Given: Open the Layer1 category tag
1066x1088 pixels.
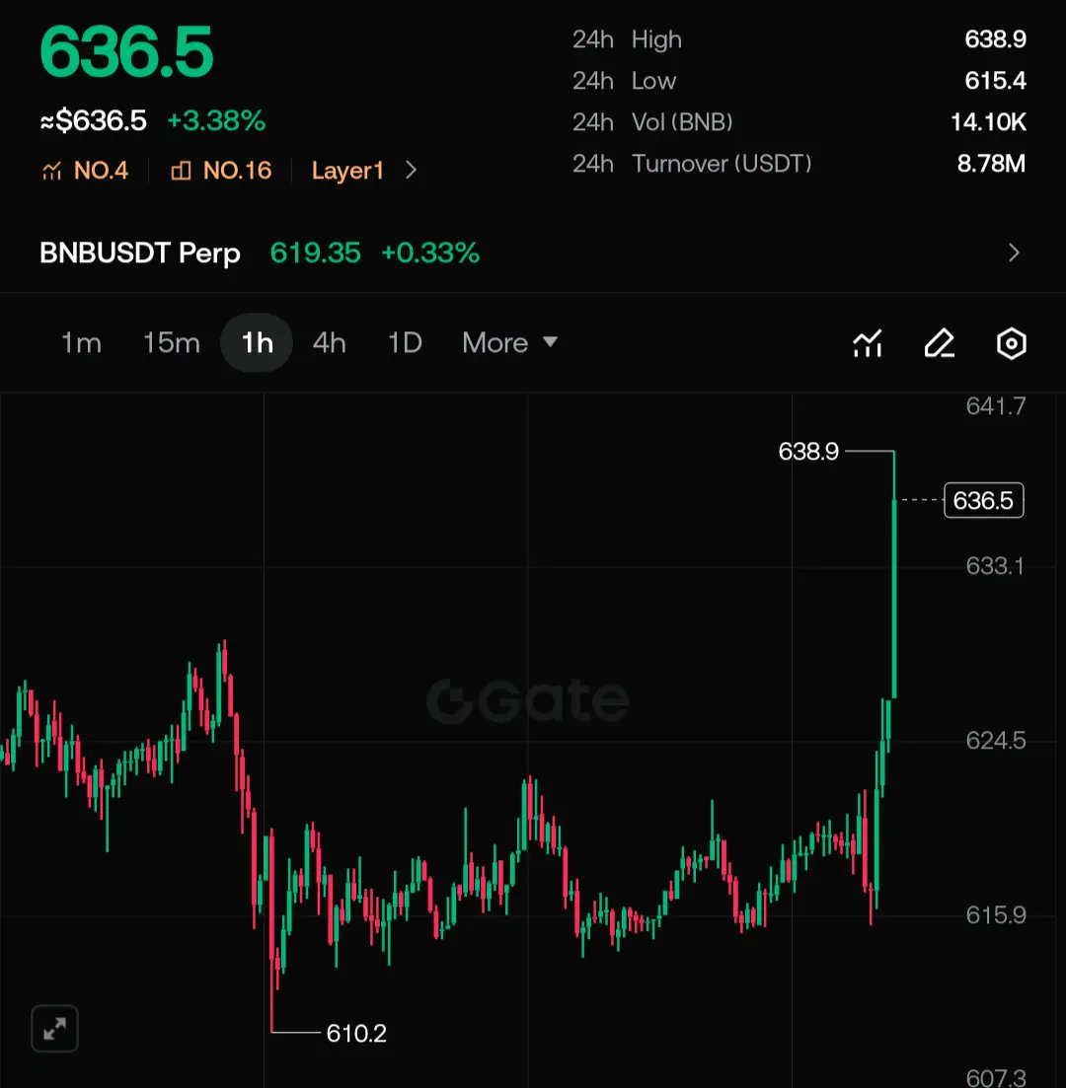Looking at the screenshot, I should coord(347,171).
